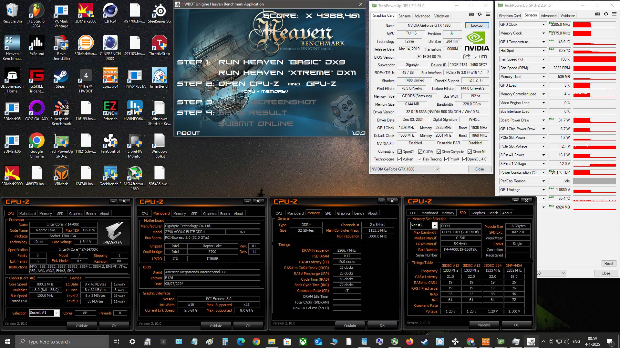Image resolution: width=620 pixels, height=348 pixels.
Task: Click ABOUT in the Heaven Benchmark window
Action: [188, 133]
